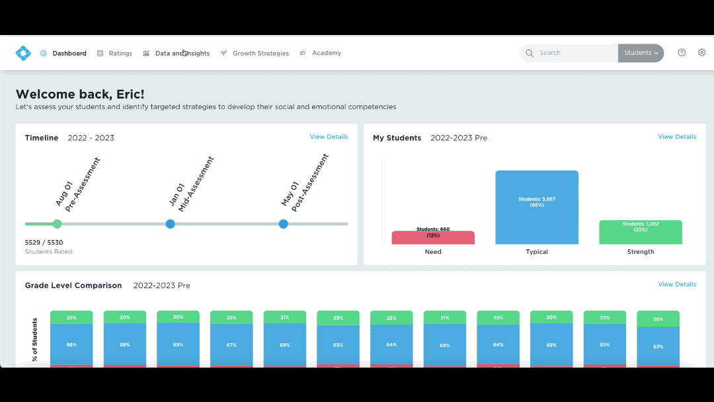The width and height of the screenshot is (714, 402).
Task: Select the Mid-Assessment timeline marker
Action: (x=171, y=224)
